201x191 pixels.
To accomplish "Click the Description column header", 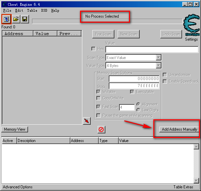I will (x=43, y=141).
